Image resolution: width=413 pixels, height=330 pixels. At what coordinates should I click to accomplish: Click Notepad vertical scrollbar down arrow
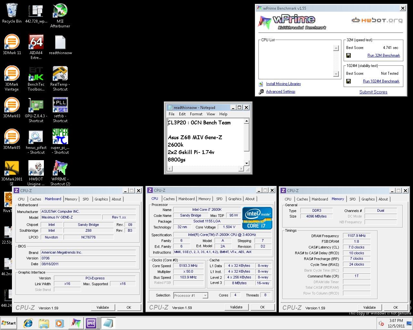tap(247, 163)
